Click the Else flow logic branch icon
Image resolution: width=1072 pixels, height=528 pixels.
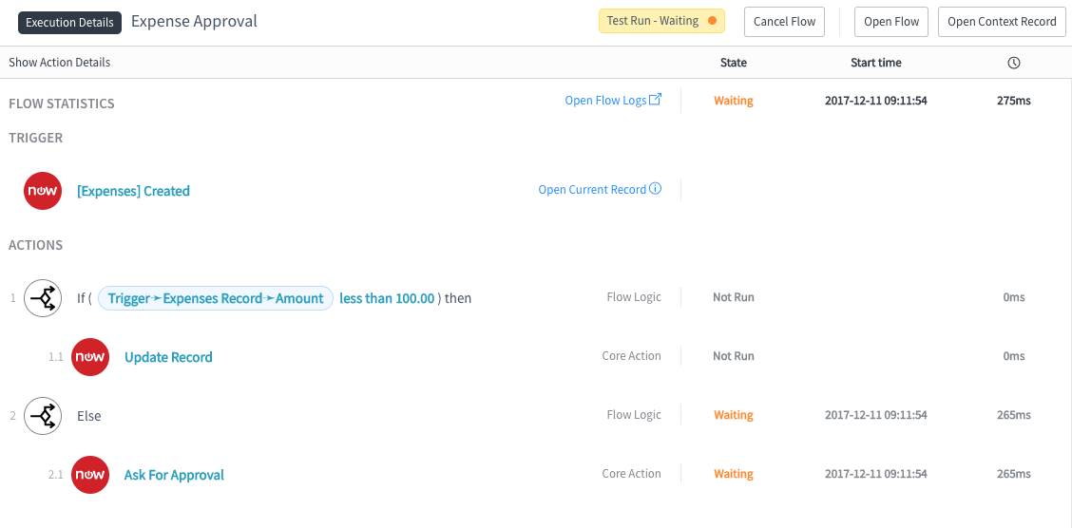[x=43, y=415]
